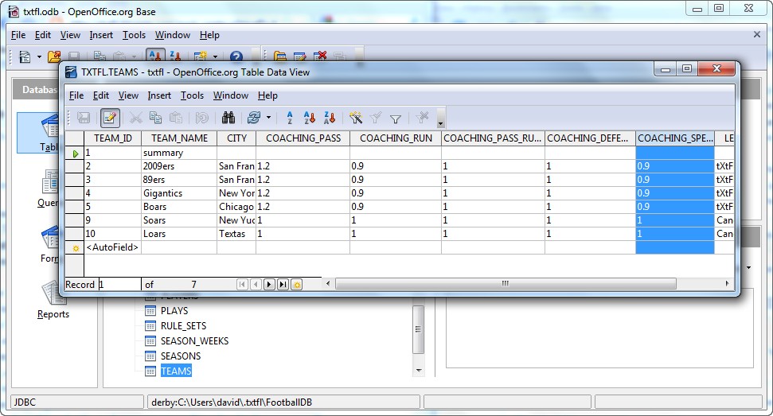Go to previous record button
The image size is (773, 416).
256,285
